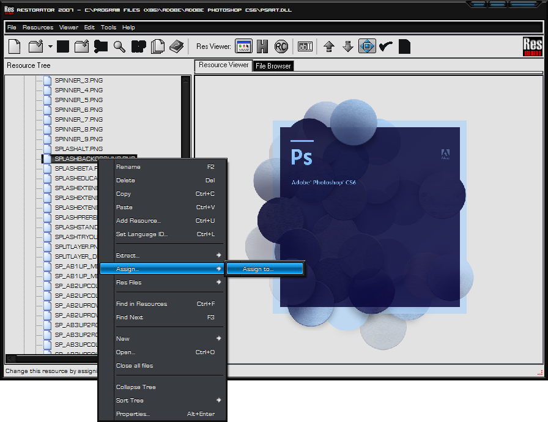The image size is (548, 422).
Task: Click the checkmark toolbar icon
Action: [386, 46]
